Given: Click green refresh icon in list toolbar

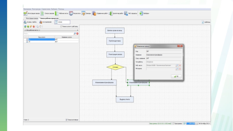Looking at the screenshot, I should [x=25, y=26].
